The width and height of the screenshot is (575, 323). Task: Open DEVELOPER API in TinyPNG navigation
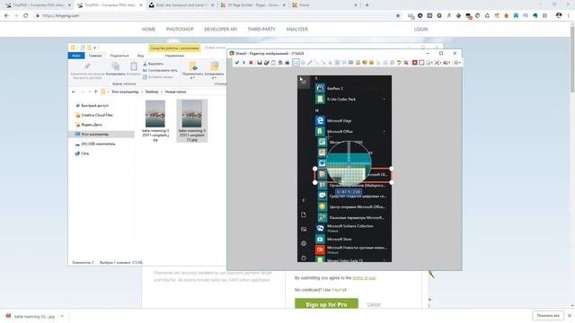point(220,30)
